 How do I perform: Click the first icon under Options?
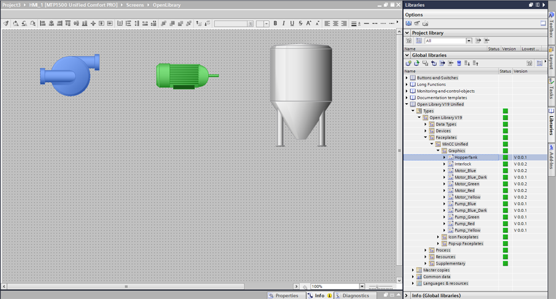[408, 23]
